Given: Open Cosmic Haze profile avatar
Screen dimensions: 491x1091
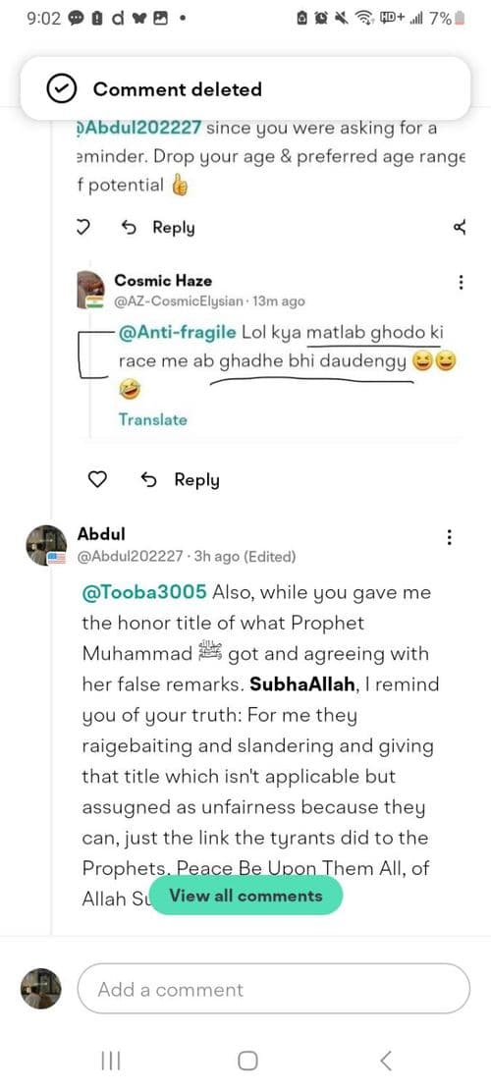Looking at the screenshot, I should click(90, 290).
